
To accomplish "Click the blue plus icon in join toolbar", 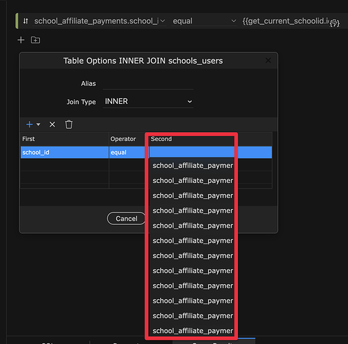I will (30, 125).
